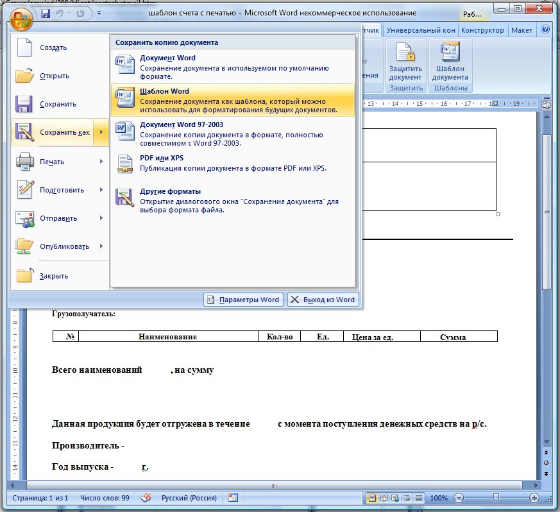Switch to Print Layout view
This screenshot has width=560, height=512.
click(x=372, y=498)
